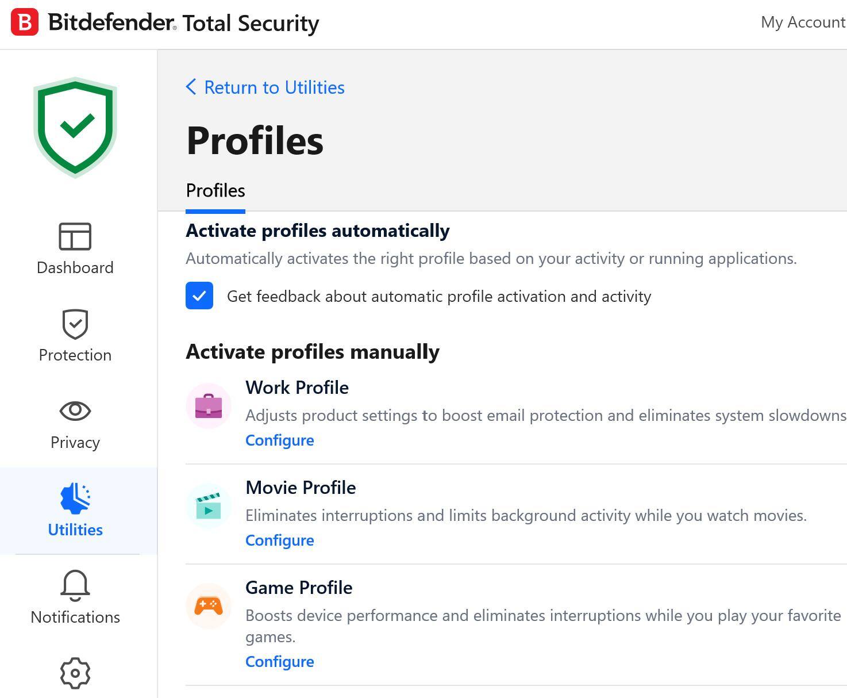Click Return to Utilities link
This screenshot has height=698, width=847.
click(274, 87)
